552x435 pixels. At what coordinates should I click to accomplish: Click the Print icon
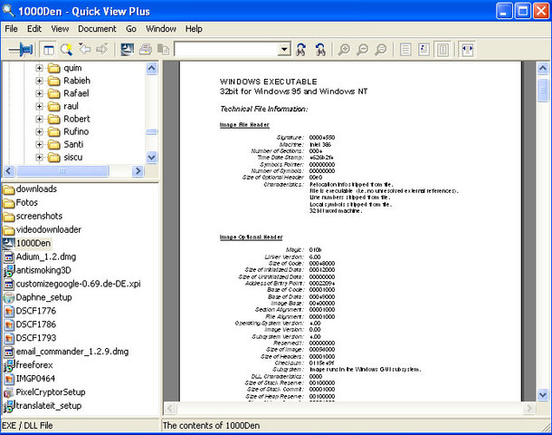tap(146, 49)
